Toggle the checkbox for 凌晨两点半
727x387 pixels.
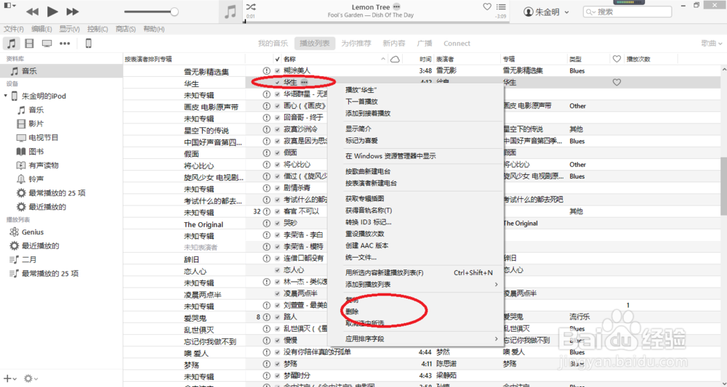pos(277,293)
